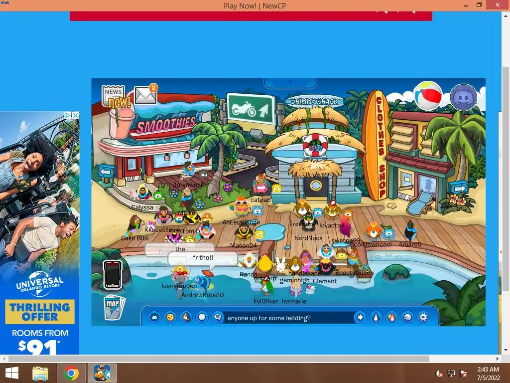Image resolution: width=510 pixels, height=383 pixels.
Task: Enter the Shimmy Shack door
Action: click(x=316, y=186)
